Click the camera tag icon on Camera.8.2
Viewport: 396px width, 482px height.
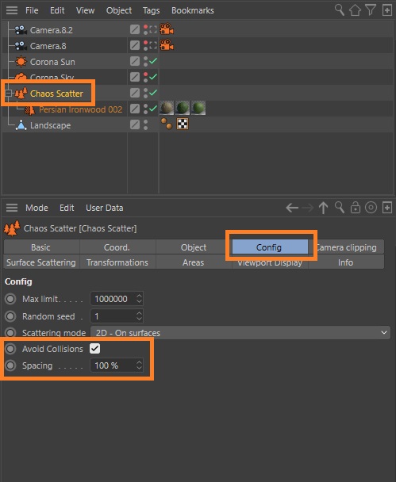[x=167, y=29]
